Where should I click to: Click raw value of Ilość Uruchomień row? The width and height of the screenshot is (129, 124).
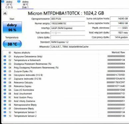click(x=116, y=94)
